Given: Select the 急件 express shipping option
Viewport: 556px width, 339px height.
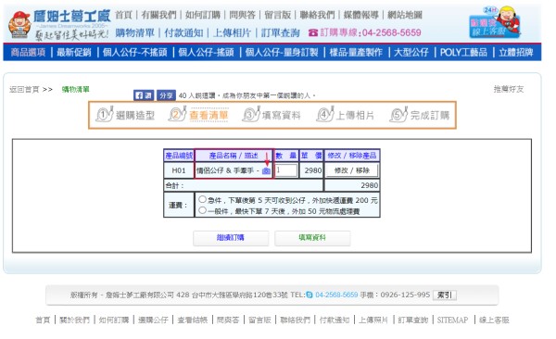Looking at the screenshot, I should tap(202, 199).
